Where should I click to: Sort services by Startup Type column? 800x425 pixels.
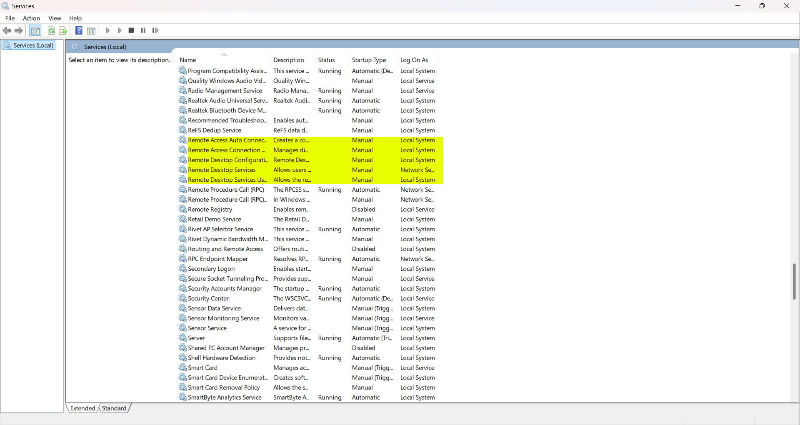point(369,60)
